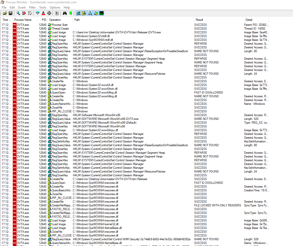
Task: Click the Time column header
Action: pyautogui.click(x=7, y=20)
